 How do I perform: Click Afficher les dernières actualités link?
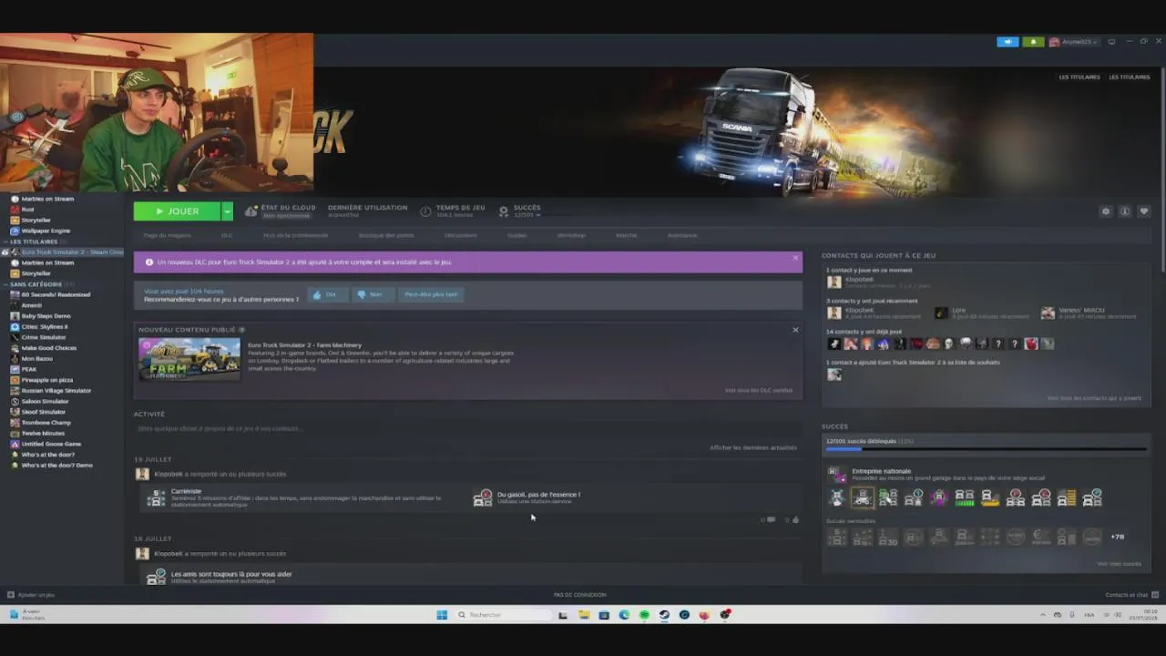pyautogui.click(x=753, y=447)
